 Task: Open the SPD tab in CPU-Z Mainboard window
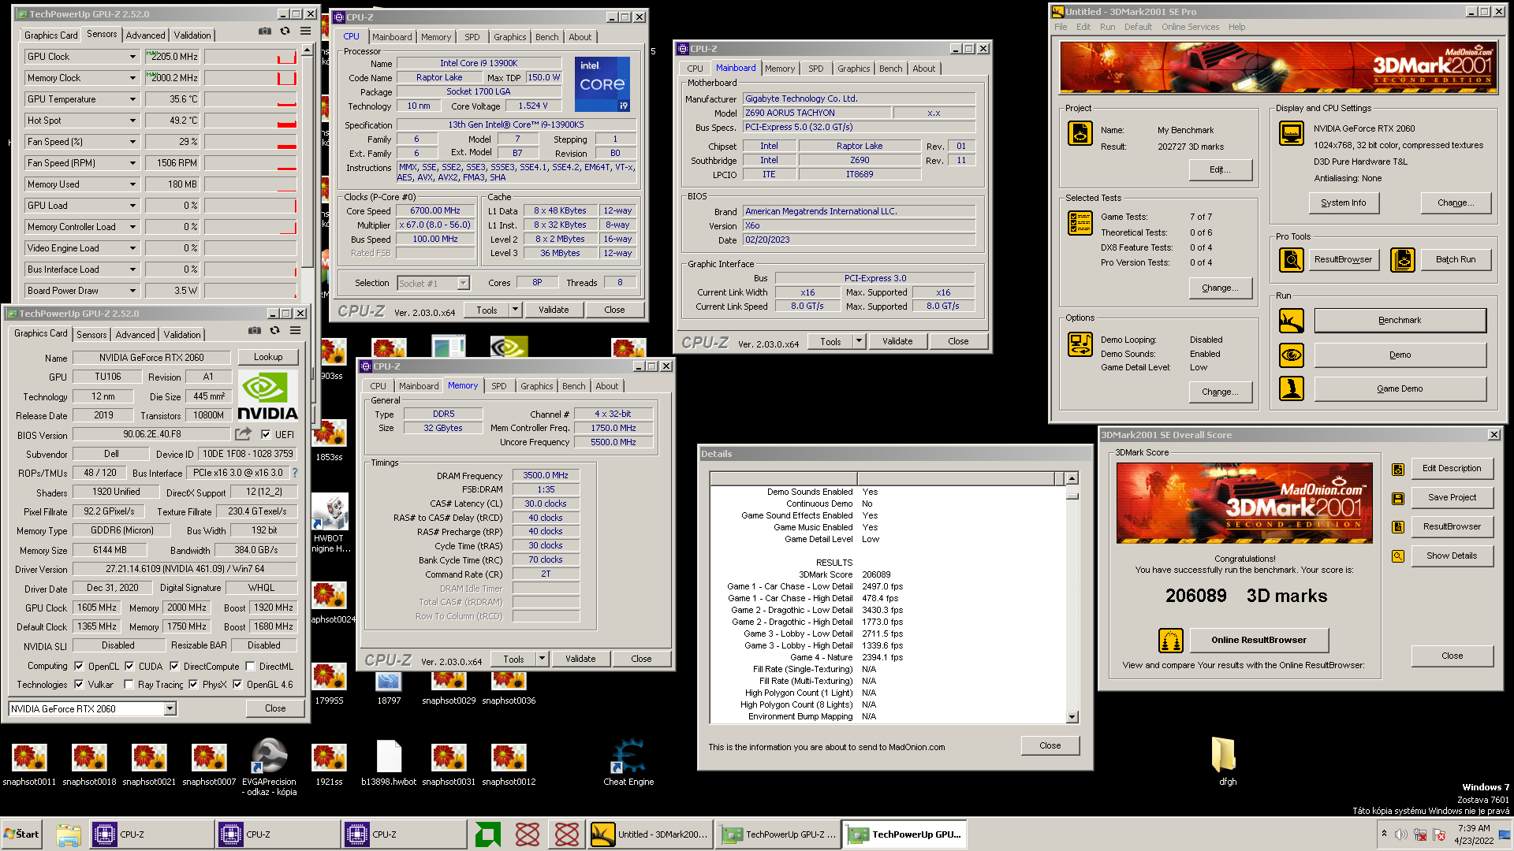click(x=816, y=69)
